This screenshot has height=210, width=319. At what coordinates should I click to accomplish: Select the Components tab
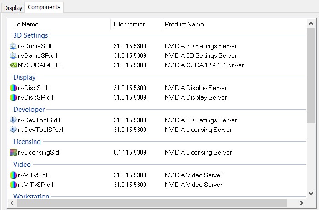click(44, 7)
